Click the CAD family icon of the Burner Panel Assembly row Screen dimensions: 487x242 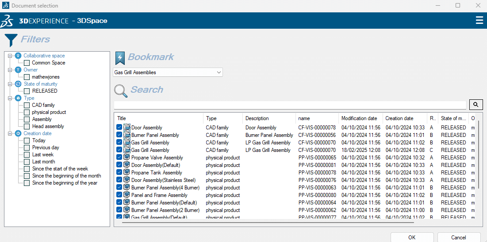[127, 135]
